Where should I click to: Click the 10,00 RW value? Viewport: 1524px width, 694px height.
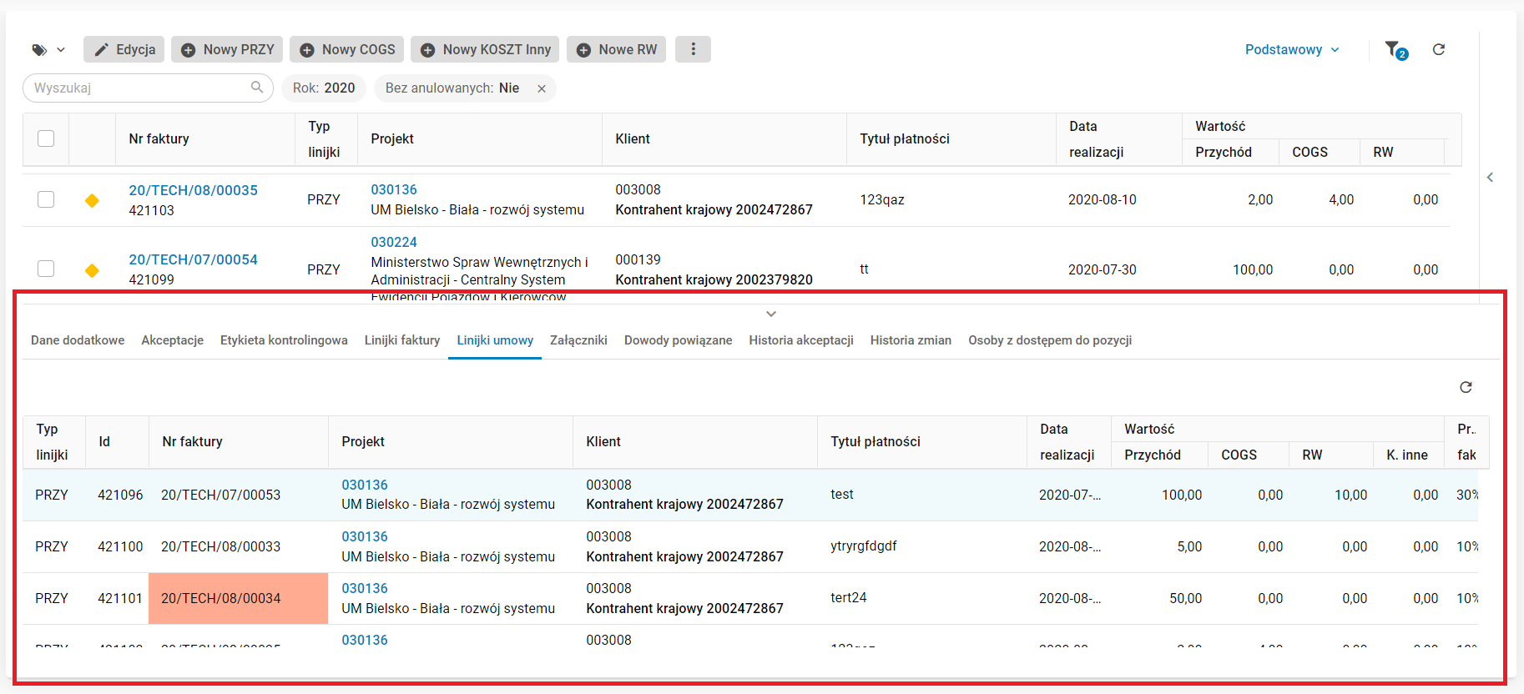[1350, 495]
